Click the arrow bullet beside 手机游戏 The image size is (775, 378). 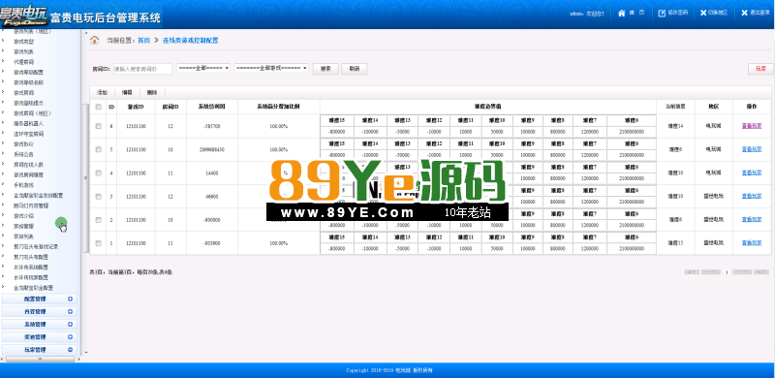tap(3, 184)
